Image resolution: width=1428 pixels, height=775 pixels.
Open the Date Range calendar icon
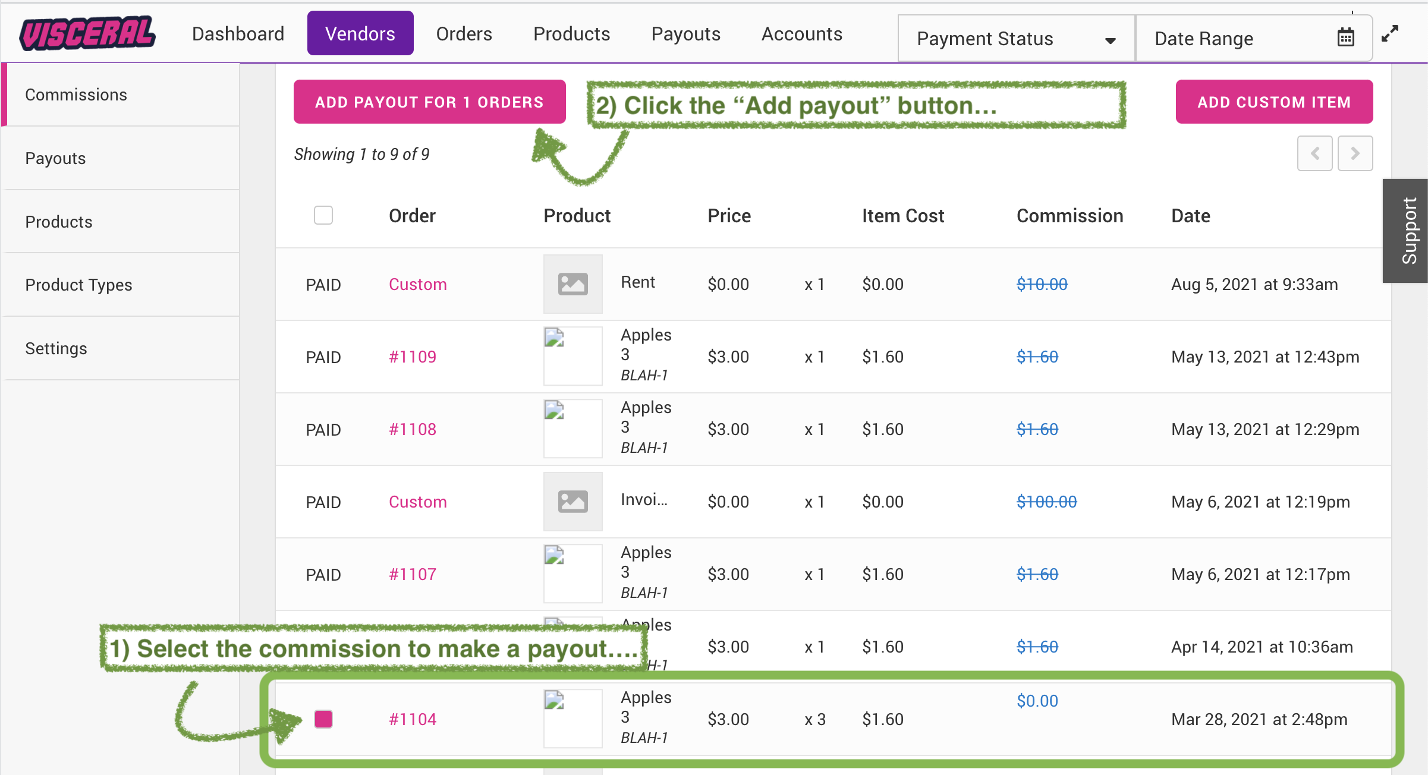1345,38
